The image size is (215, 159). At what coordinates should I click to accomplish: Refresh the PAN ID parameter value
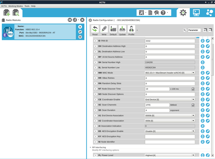click(203, 41)
